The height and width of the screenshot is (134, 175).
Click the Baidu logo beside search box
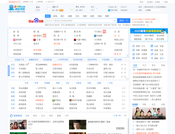[x=36, y=21]
